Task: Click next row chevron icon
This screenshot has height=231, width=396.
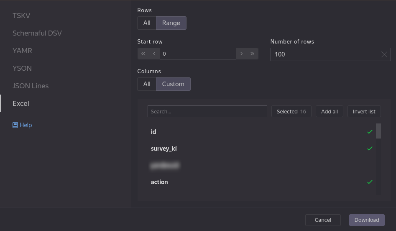Action: tap(242, 54)
